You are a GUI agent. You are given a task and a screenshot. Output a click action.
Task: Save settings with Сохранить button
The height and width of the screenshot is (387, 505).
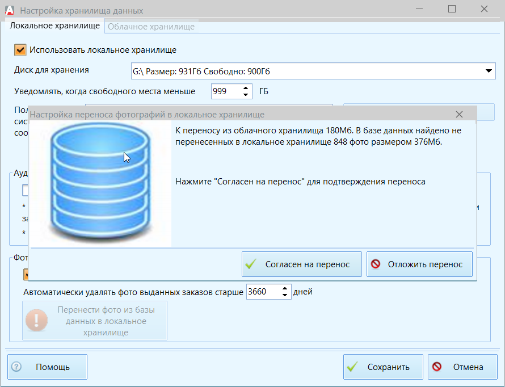(x=383, y=367)
